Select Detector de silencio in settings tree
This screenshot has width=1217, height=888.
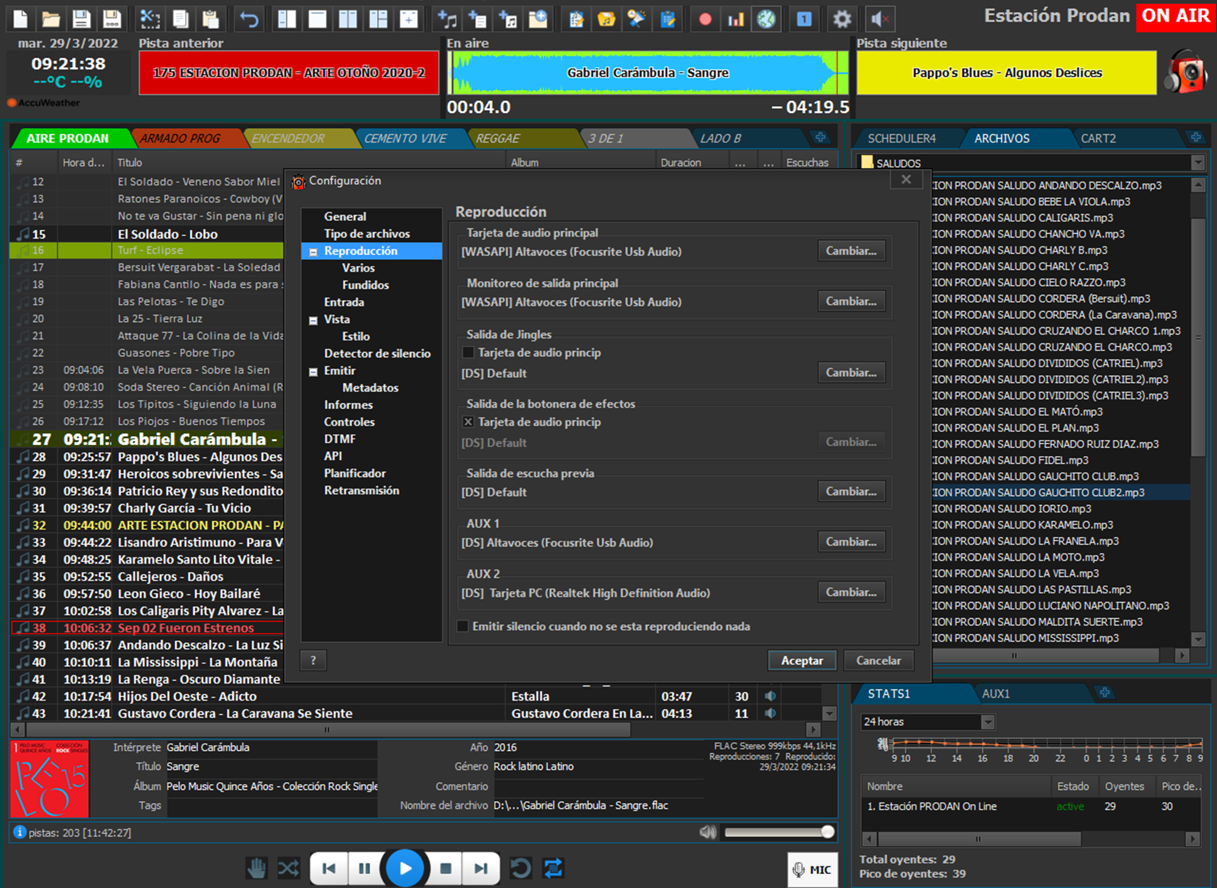[x=377, y=353]
